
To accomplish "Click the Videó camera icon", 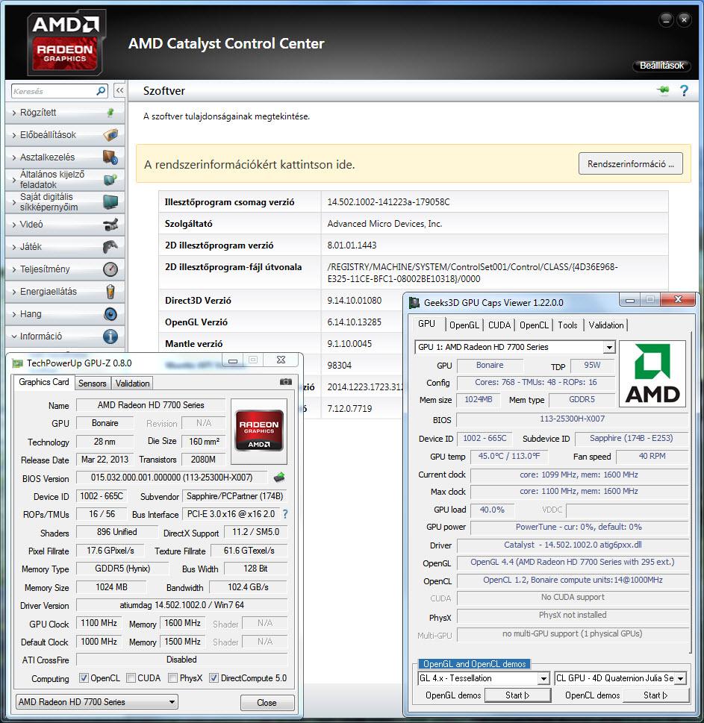I will pos(110,225).
